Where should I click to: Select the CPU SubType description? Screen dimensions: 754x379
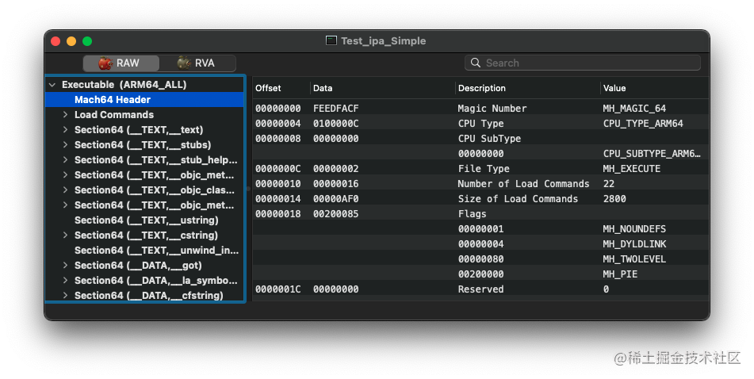[489, 139]
